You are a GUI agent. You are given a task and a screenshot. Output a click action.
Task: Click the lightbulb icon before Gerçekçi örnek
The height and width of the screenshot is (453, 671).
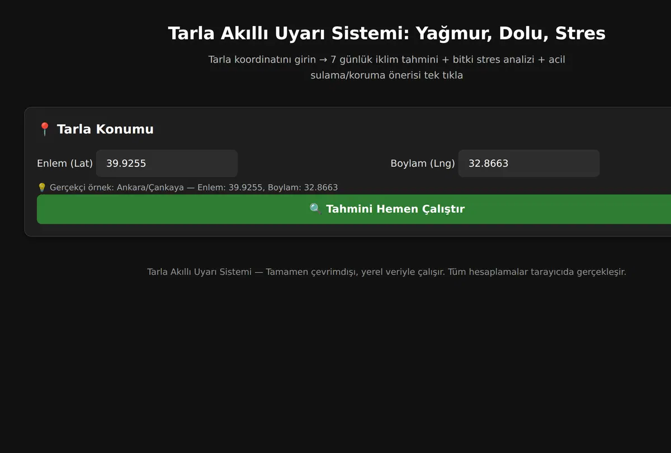42,188
